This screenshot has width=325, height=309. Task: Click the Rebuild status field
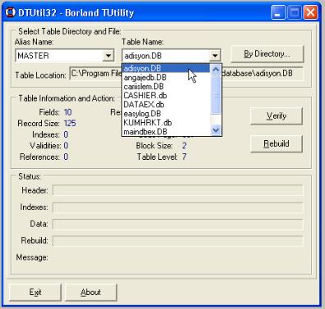click(x=178, y=241)
